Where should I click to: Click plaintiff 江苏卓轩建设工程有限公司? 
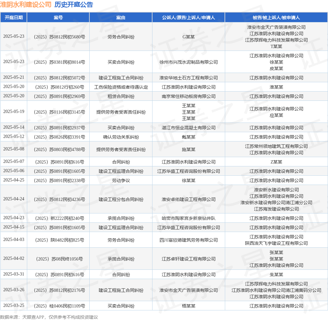tap(188, 259)
